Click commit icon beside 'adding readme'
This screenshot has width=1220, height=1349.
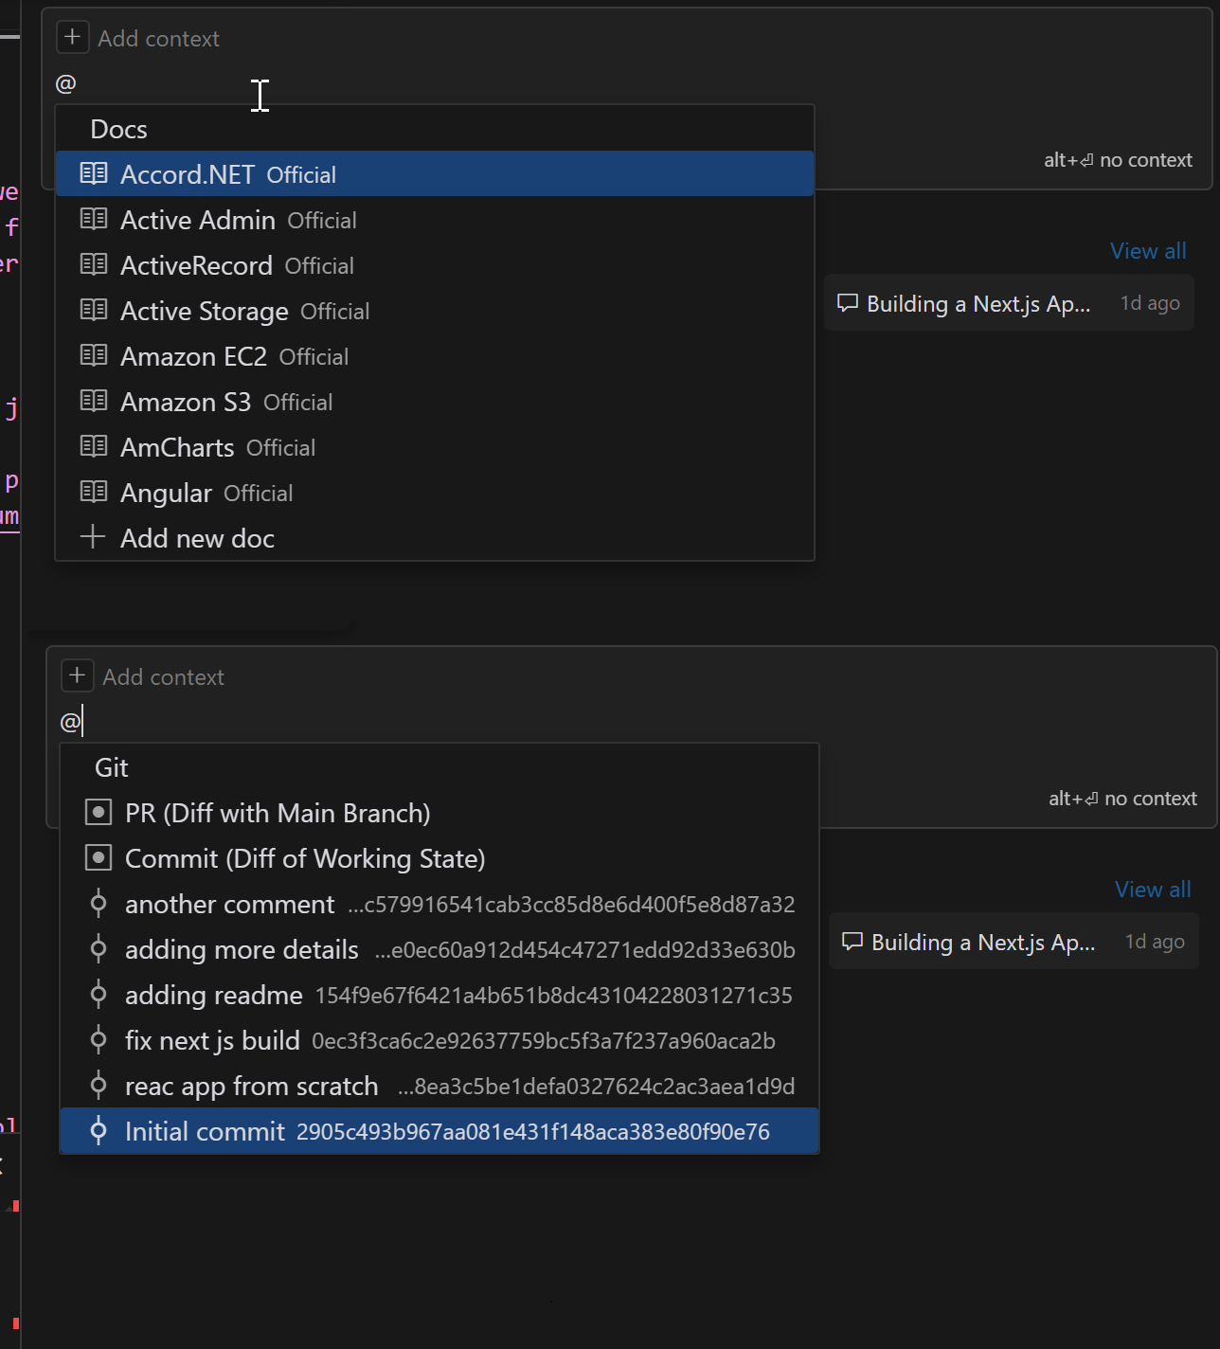pyautogui.click(x=99, y=995)
